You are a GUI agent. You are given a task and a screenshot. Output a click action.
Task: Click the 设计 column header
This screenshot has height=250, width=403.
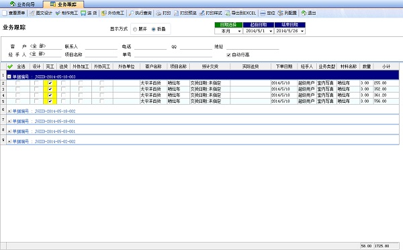(x=36, y=67)
